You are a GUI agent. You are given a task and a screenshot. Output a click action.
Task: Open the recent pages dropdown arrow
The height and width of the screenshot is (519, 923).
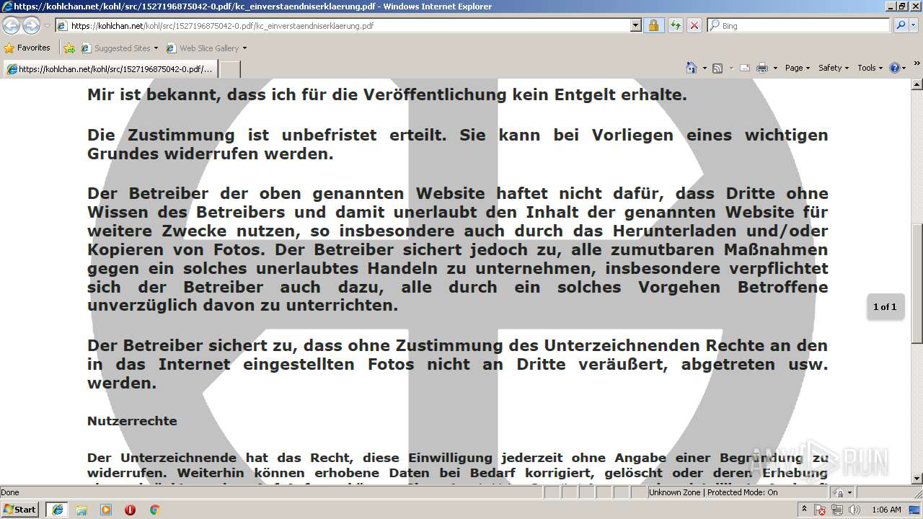tap(47, 26)
